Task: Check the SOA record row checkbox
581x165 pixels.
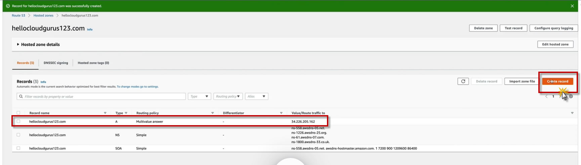Action: 18,148
